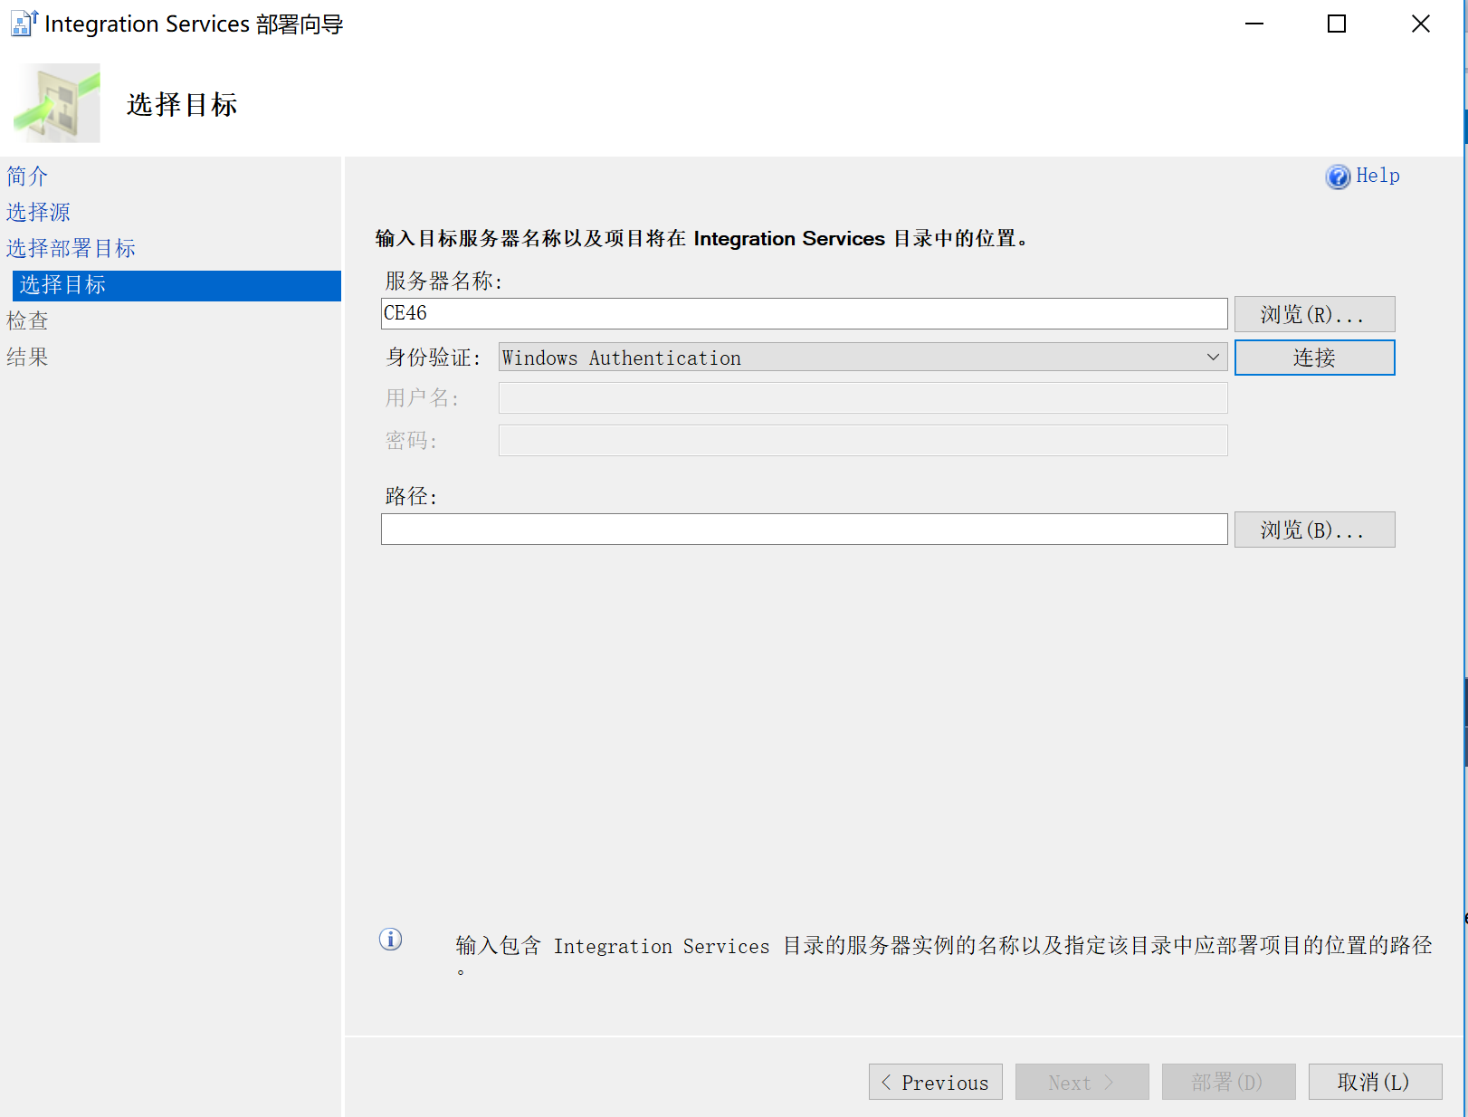The width and height of the screenshot is (1468, 1117).
Task: Go back with the Previous button
Action: coord(935,1082)
